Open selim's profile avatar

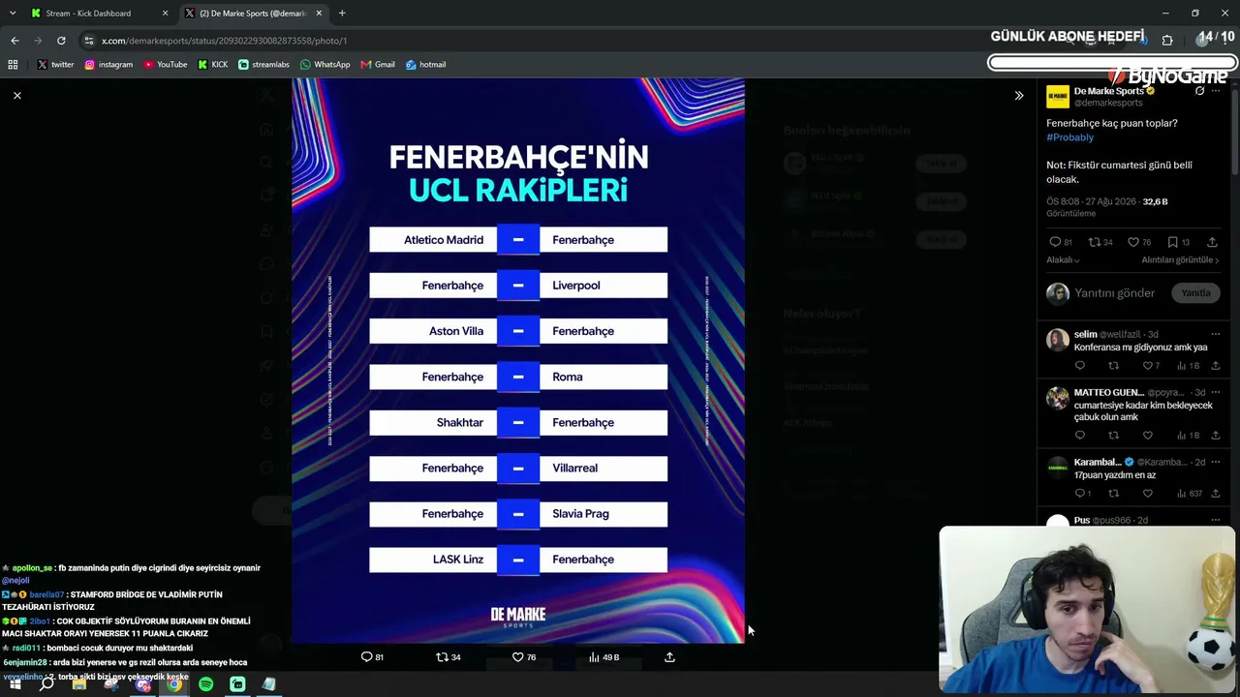coord(1058,340)
